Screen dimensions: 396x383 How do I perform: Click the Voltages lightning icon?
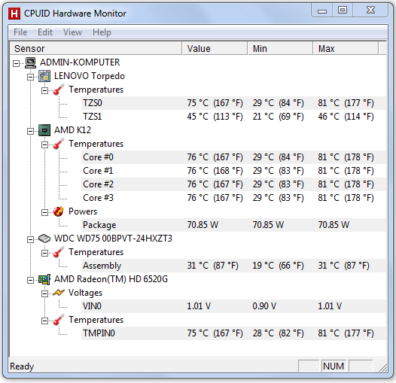[59, 293]
